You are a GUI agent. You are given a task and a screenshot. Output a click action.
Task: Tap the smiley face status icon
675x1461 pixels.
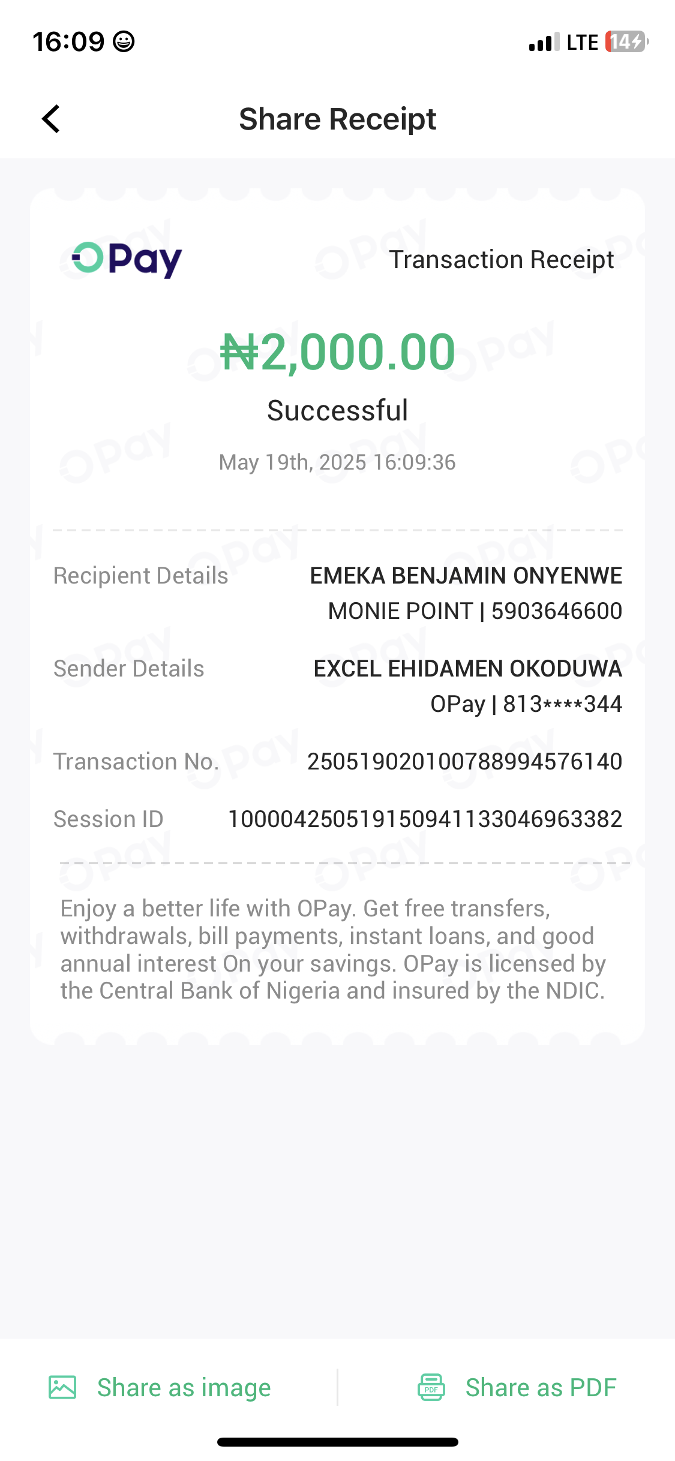tap(124, 42)
